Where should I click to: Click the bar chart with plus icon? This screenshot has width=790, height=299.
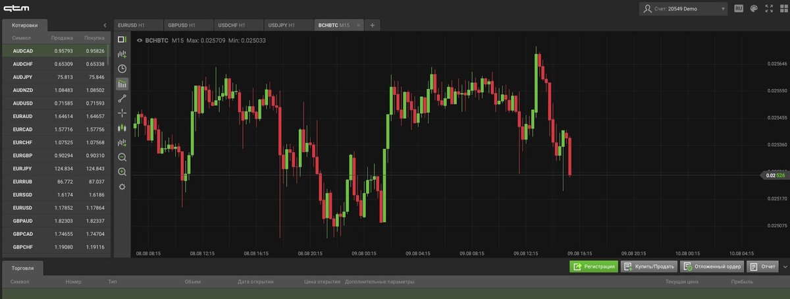[x=122, y=142]
